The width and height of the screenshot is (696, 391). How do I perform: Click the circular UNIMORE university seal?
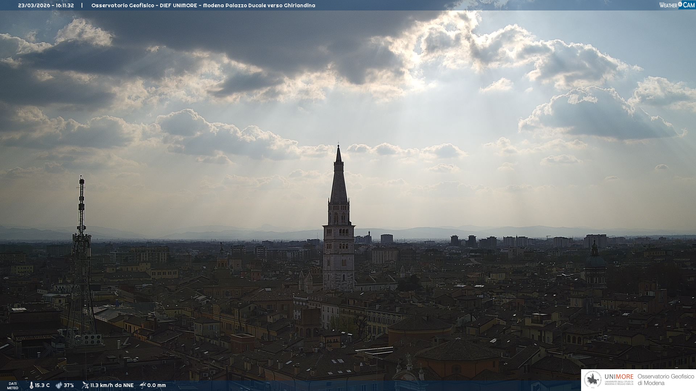point(593,380)
